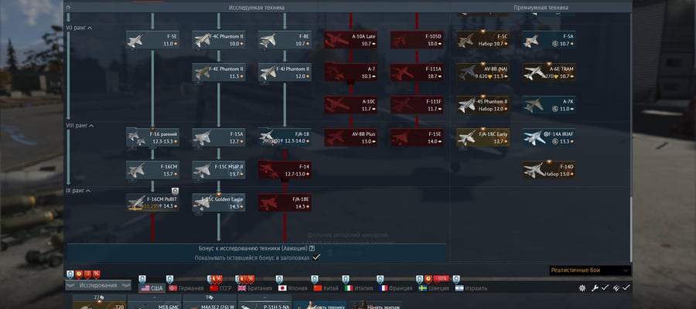Select premium F-14D card
The image size is (696, 309).
pos(549,170)
